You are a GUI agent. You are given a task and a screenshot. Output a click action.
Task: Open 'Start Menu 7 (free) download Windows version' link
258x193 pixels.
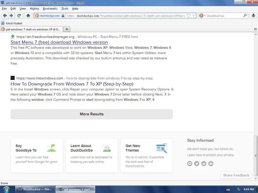pyautogui.click(x=59, y=42)
